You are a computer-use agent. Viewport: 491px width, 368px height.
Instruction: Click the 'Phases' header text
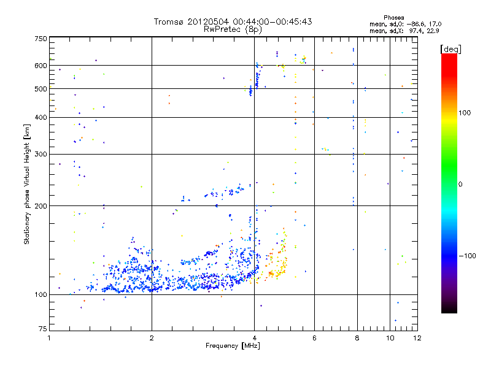coord(394,18)
